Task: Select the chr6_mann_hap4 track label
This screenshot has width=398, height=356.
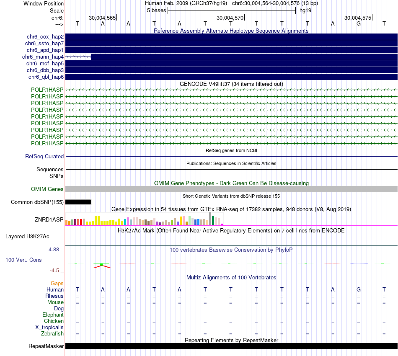Action: click(x=43, y=57)
